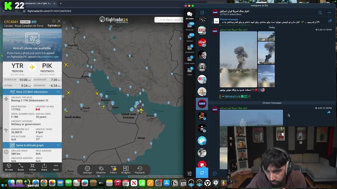Viewport: 337px width, 189px height.
Task: Open Telegram channel more options menu
Action: [329, 13]
